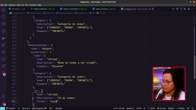Toggle githd: Express Off in status bar

40,108
